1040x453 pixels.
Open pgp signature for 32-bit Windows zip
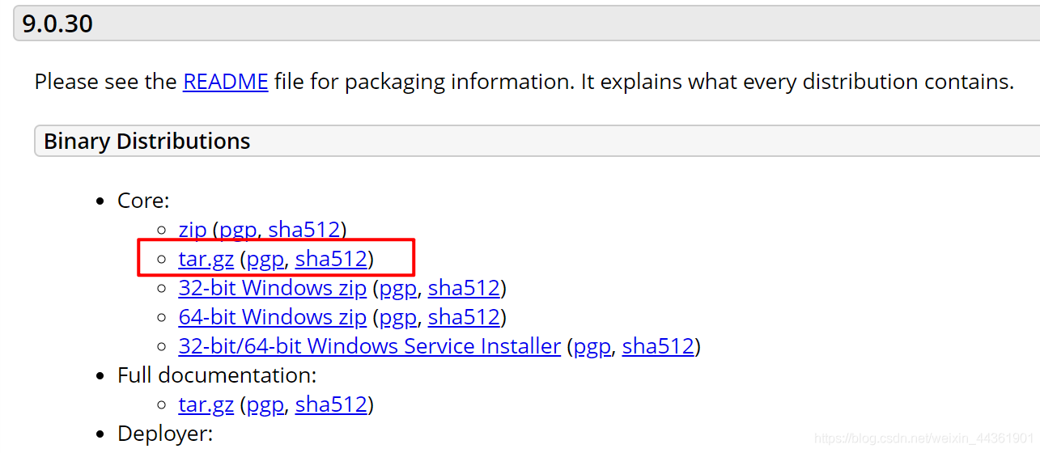click(398, 288)
